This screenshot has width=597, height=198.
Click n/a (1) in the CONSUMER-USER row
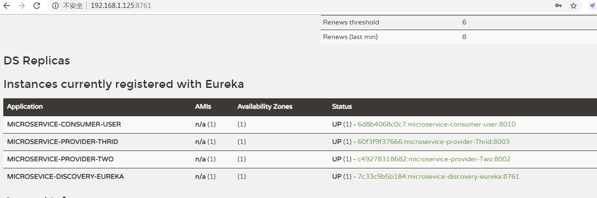206,125
